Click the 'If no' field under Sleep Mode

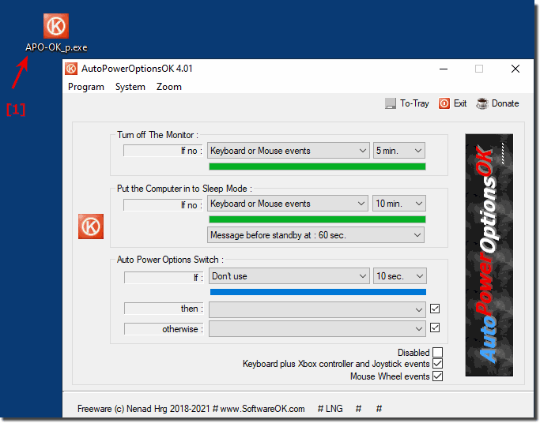click(x=163, y=205)
